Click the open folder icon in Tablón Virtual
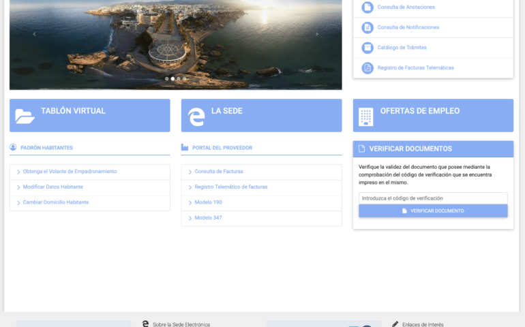Image resolution: width=525 pixels, height=327 pixels. click(x=25, y=116)
